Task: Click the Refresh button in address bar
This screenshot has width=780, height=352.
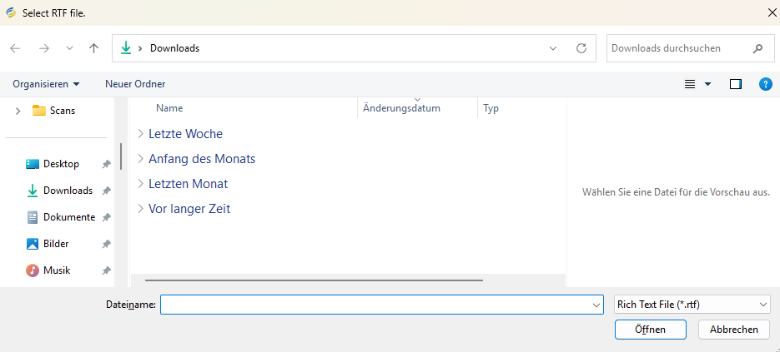Action: pyautogui.click(x=581, y=48)
